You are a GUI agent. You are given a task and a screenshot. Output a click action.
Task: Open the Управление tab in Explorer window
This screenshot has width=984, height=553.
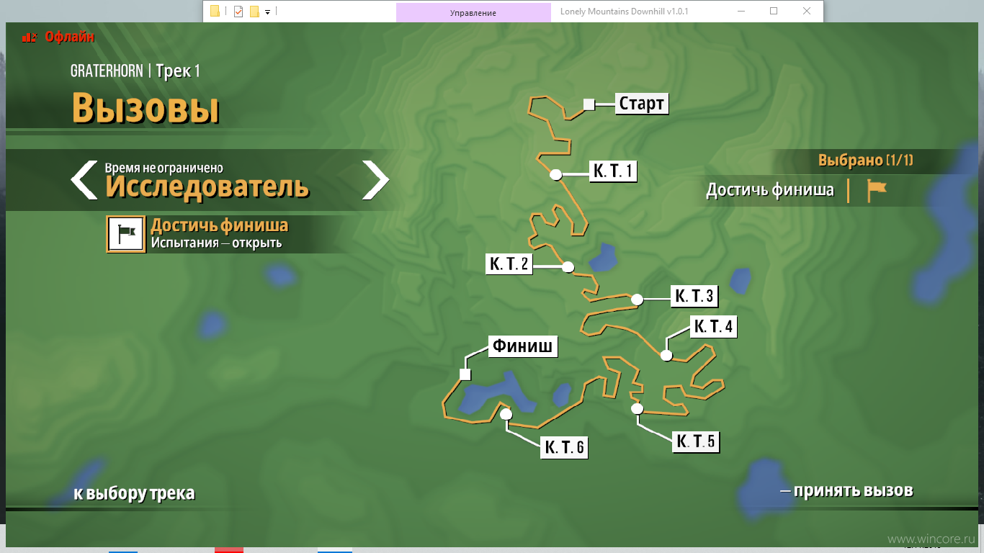tap(473, 12)
